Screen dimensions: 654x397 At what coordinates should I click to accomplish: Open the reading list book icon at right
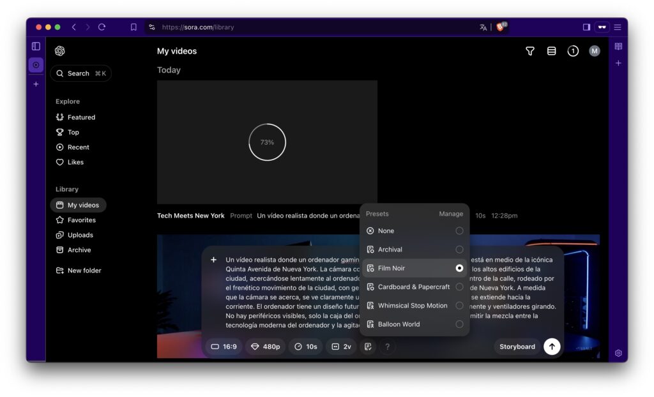pos(618,47)
